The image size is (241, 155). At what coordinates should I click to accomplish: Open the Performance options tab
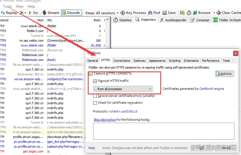tap(211, 61)
